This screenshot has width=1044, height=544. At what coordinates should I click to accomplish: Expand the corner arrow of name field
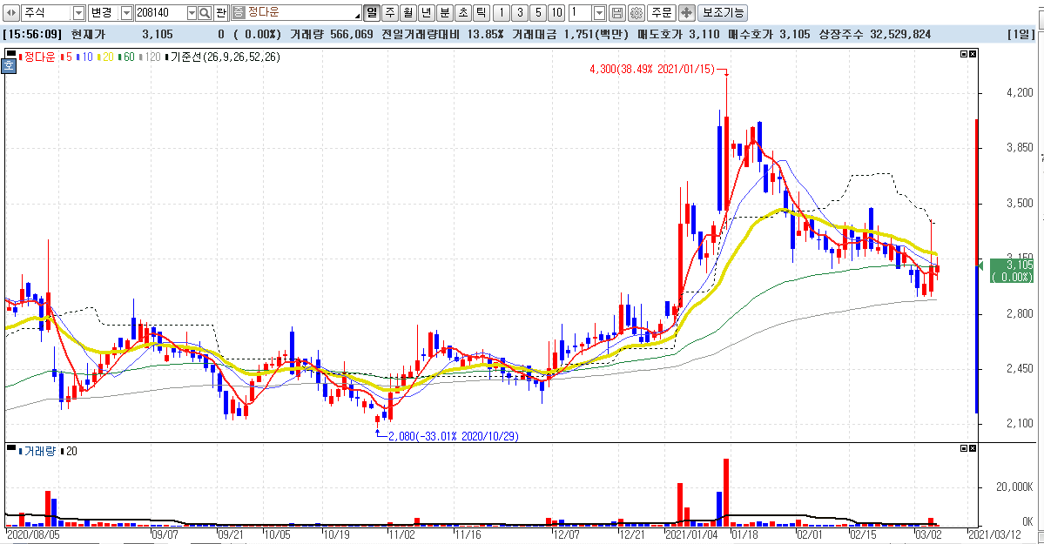[x=358, y=16]
